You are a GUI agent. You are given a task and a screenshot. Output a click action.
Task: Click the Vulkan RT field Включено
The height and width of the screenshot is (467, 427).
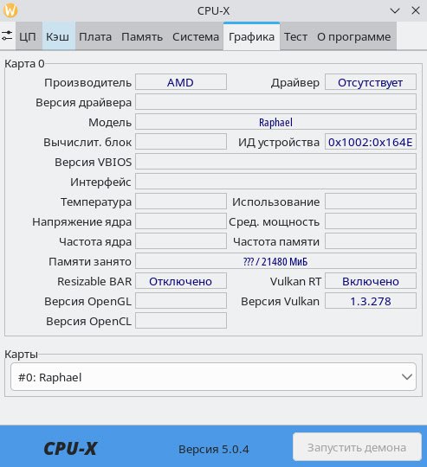(371, 281)
